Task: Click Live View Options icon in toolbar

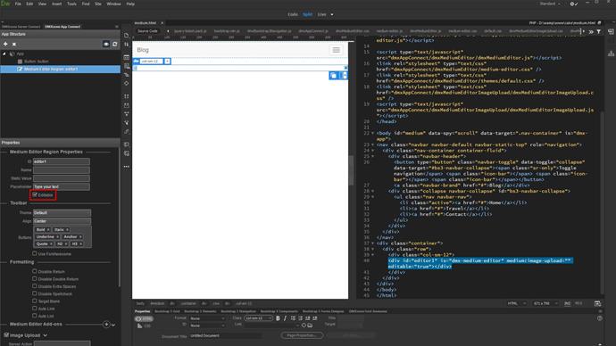Action: (x=127, y=57)
